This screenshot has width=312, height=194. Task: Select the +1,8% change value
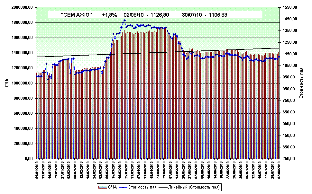point(109,15)
